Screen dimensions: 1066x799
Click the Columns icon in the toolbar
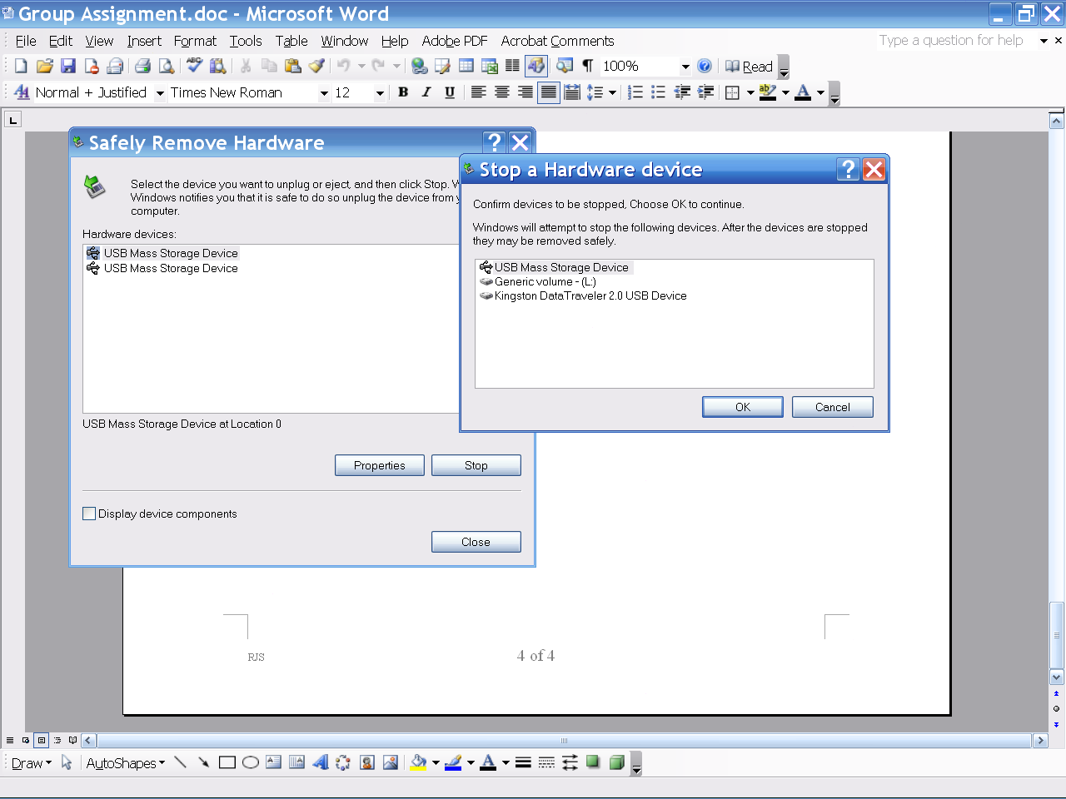512,66
